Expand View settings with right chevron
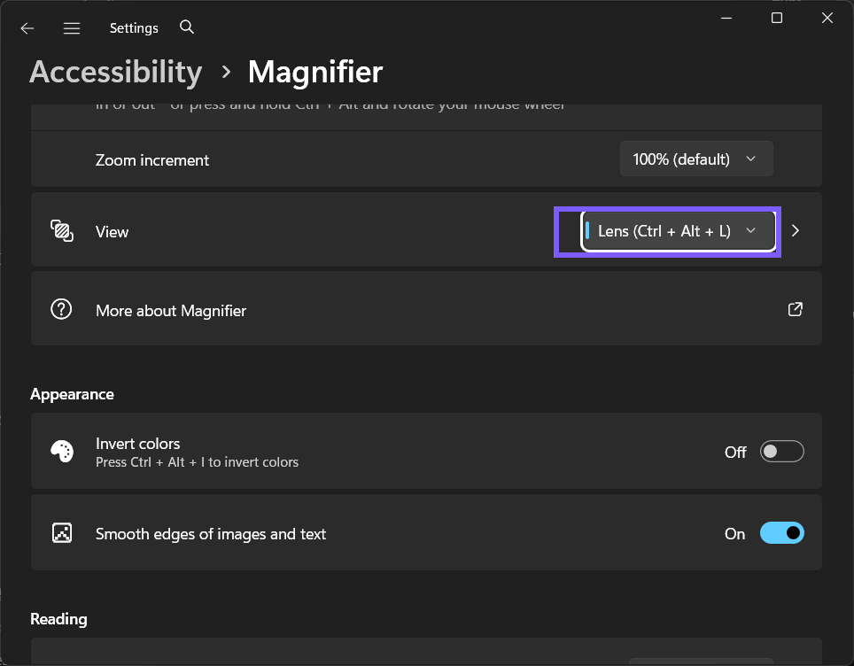This screenshot has height=666, width=854. pyautogui.click(x=796, y=231)
